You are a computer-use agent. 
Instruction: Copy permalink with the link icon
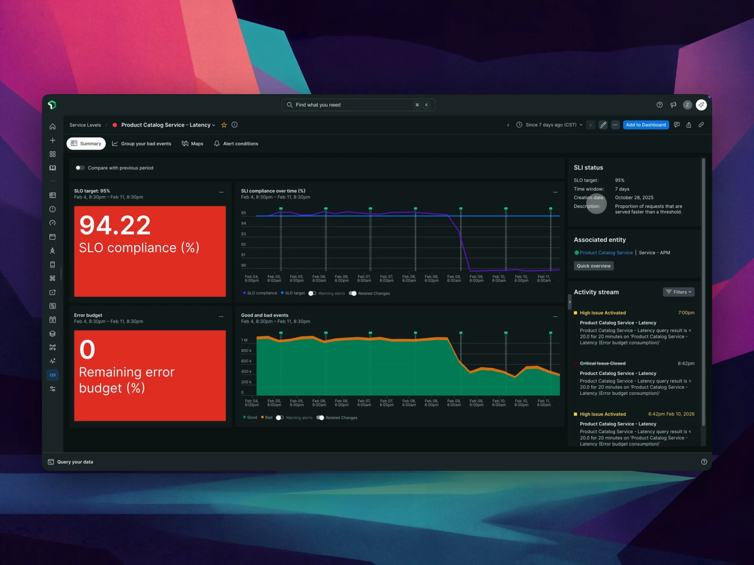(701, 125)
